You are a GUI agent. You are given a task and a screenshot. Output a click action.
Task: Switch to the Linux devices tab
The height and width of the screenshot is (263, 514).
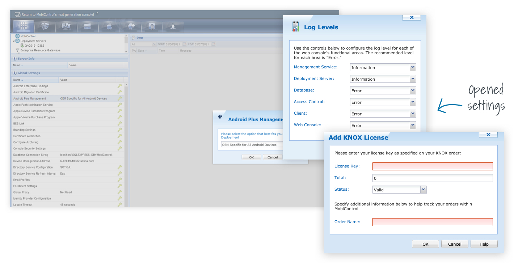click(x=173, y=26)
